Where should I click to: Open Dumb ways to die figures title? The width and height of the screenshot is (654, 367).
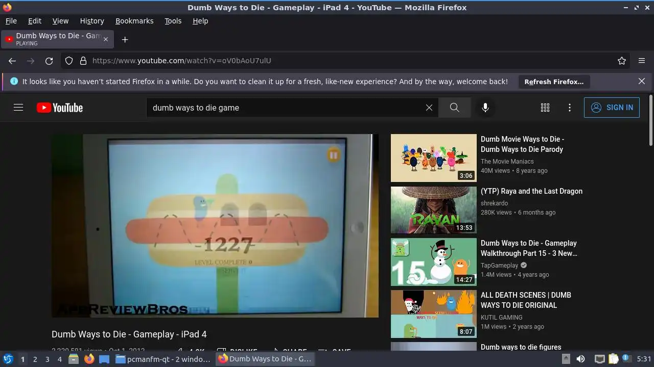pyautogui.click(x=521, y=347)
